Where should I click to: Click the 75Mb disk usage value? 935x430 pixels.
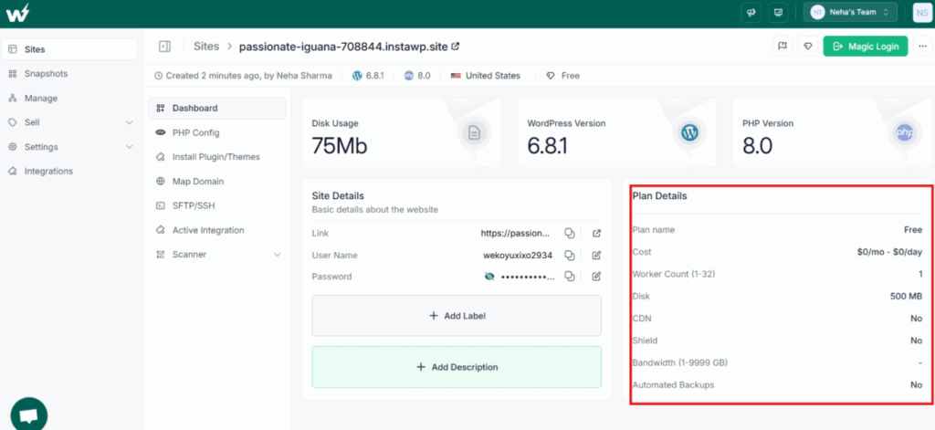340,145
